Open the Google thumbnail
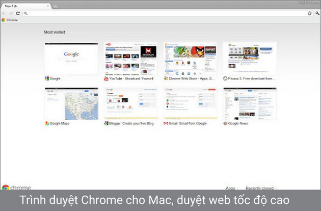This screenshot has width=321, height=211. [x=71, y=59]
